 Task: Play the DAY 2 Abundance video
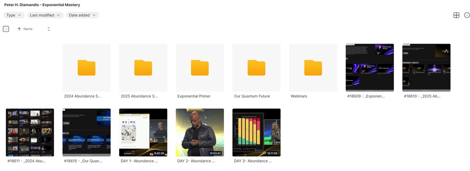[200, 132]
